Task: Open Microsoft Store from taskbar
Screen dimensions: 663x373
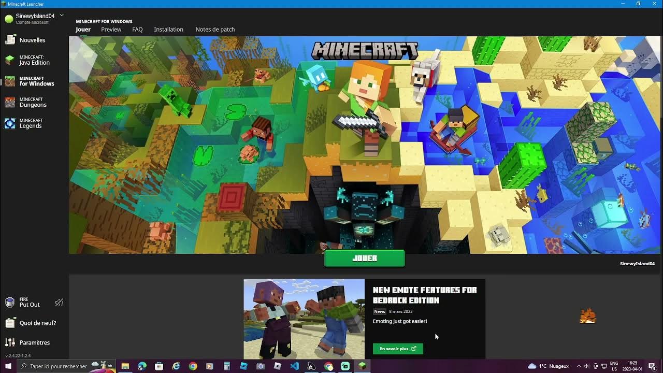Action: click(159, 366)
